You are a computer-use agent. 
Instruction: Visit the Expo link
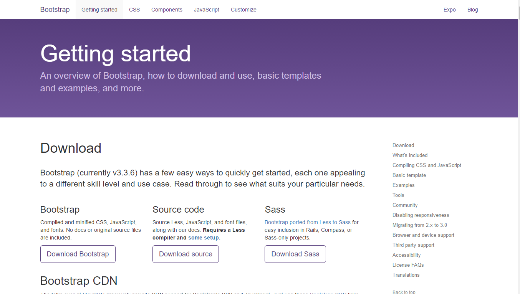coord(449,9)
